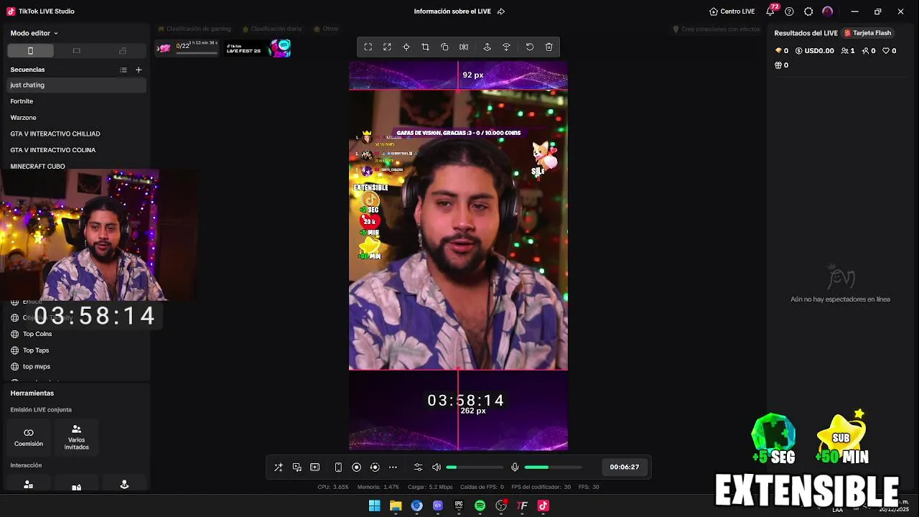Adjust the microphone volume slider
Image resolution: width=919 pixels, height=517 pixels.
click(x=553, y=467)
